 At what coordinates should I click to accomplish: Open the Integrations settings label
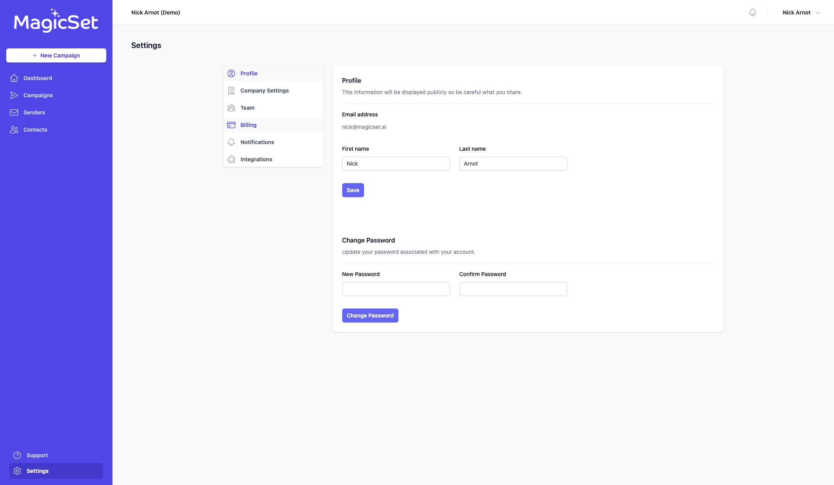click(256, 159)
